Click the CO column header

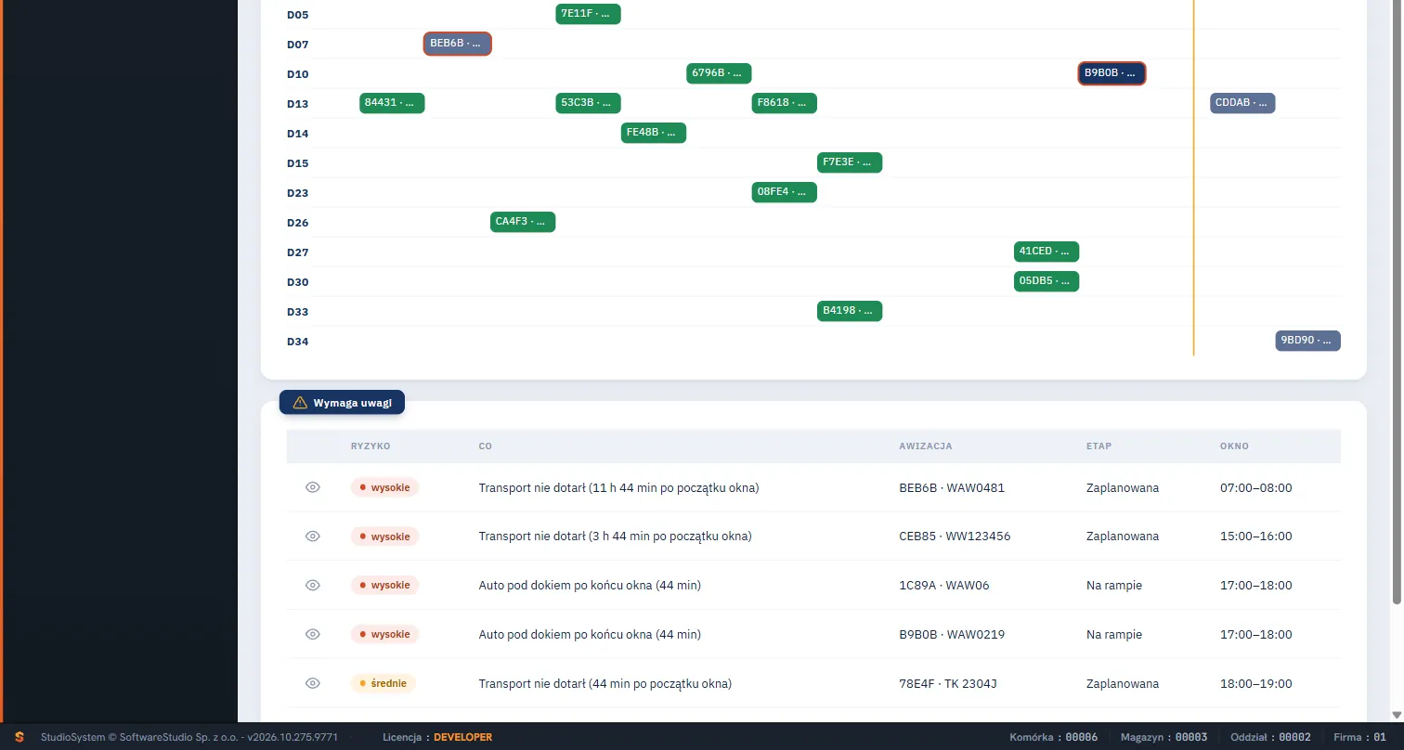point(485,446)
